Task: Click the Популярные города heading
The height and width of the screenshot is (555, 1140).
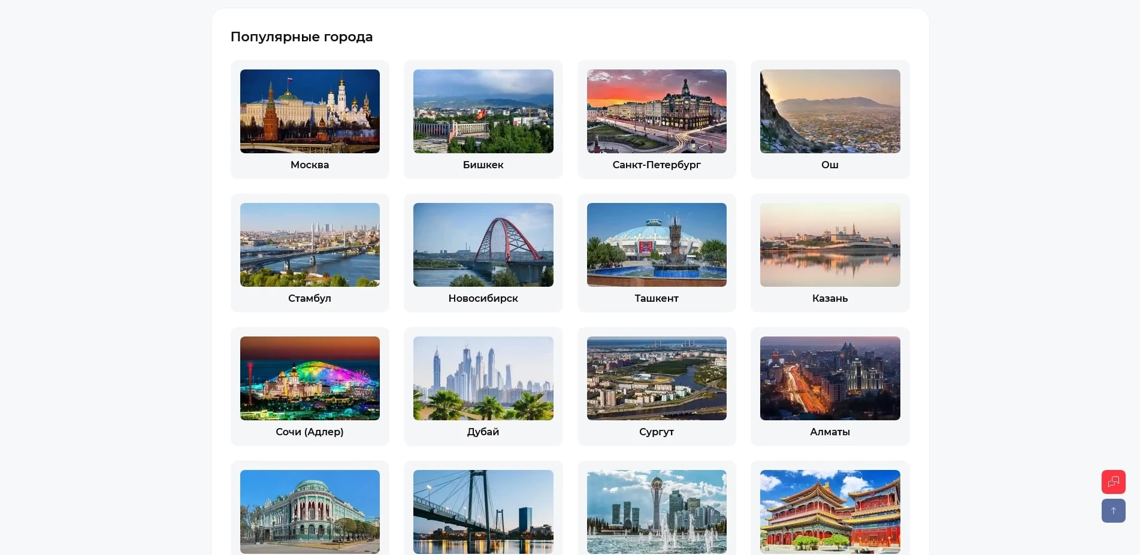Action: [x=301, y=37]
